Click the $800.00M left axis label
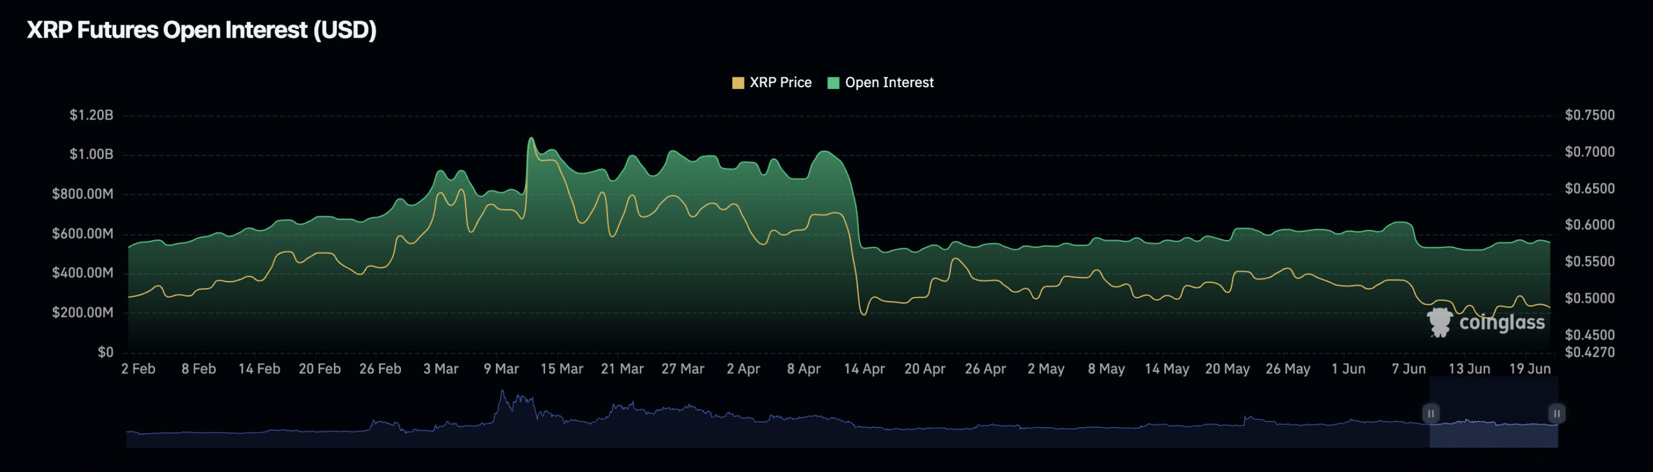This screenshot has height=472, width=1653. pos(83,194)
